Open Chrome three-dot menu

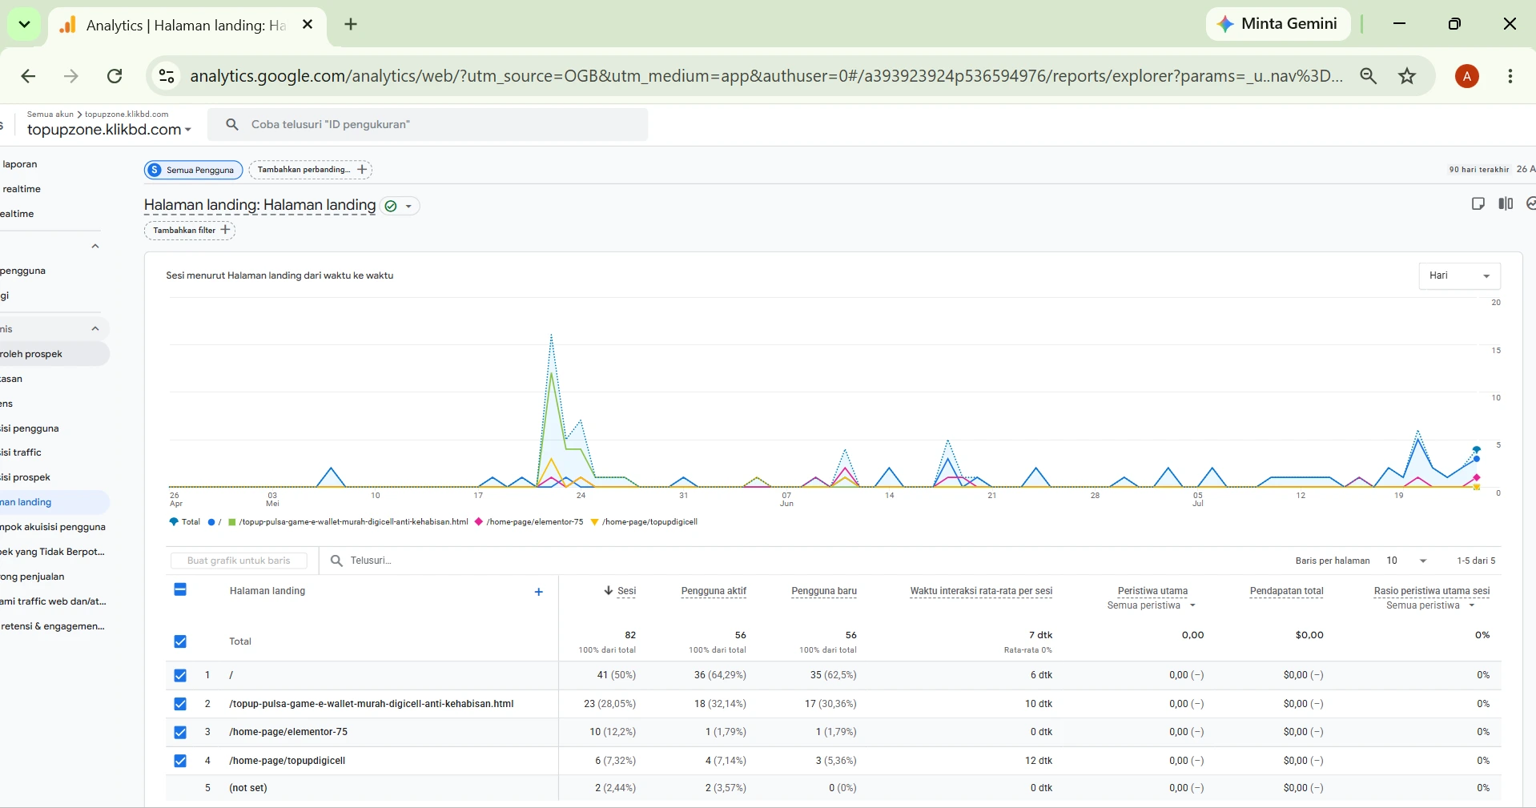(x=1510, y=76)
